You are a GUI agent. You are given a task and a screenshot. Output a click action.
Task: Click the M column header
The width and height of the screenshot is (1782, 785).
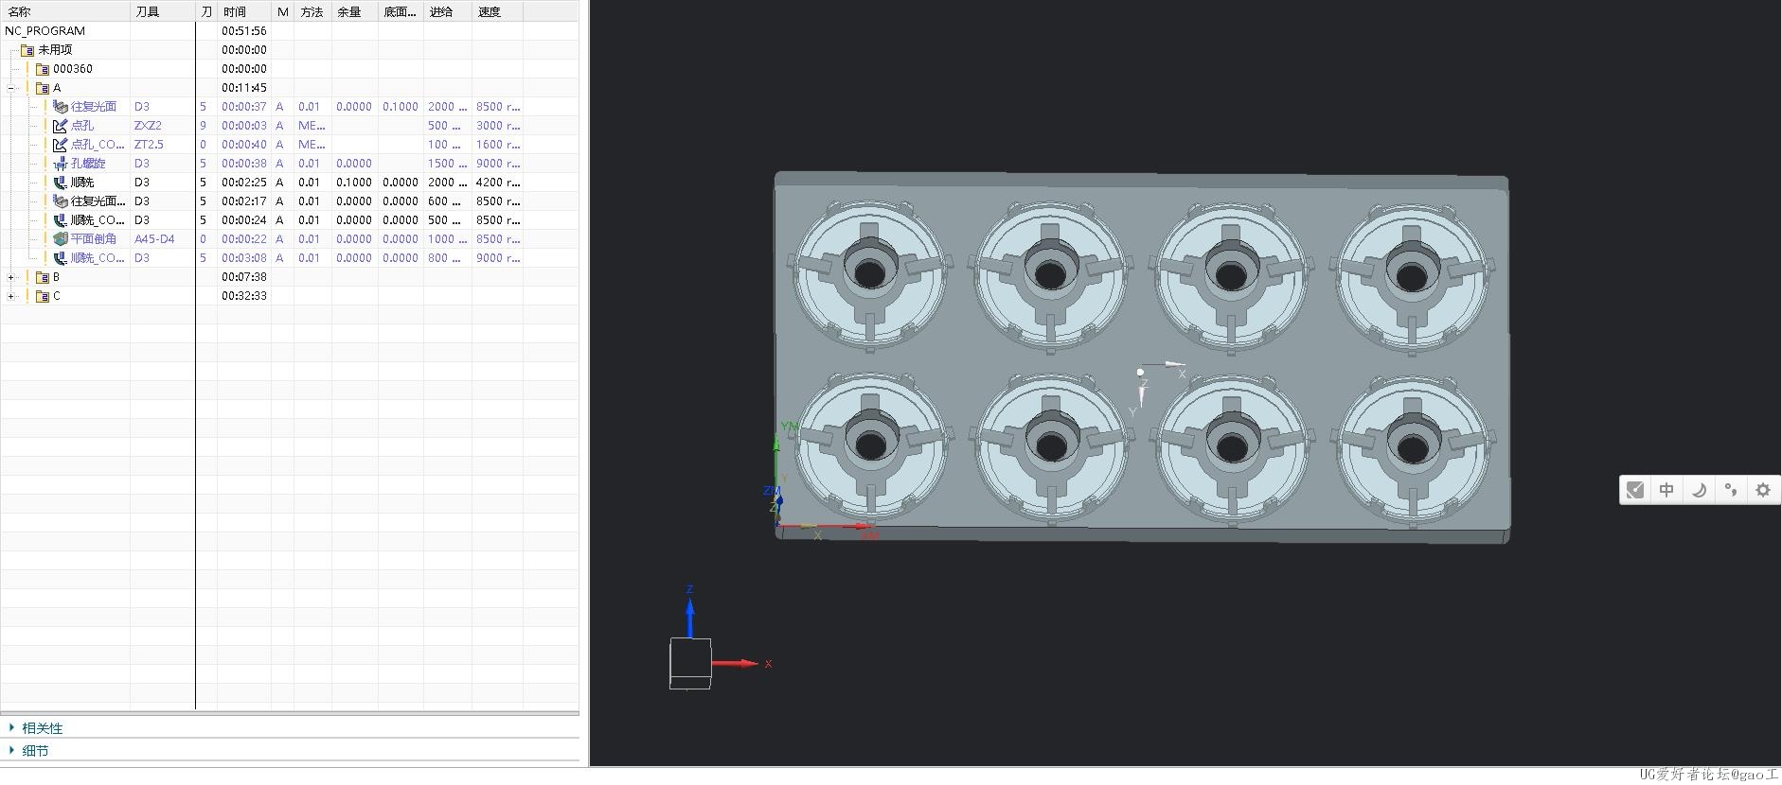point(282,11)
